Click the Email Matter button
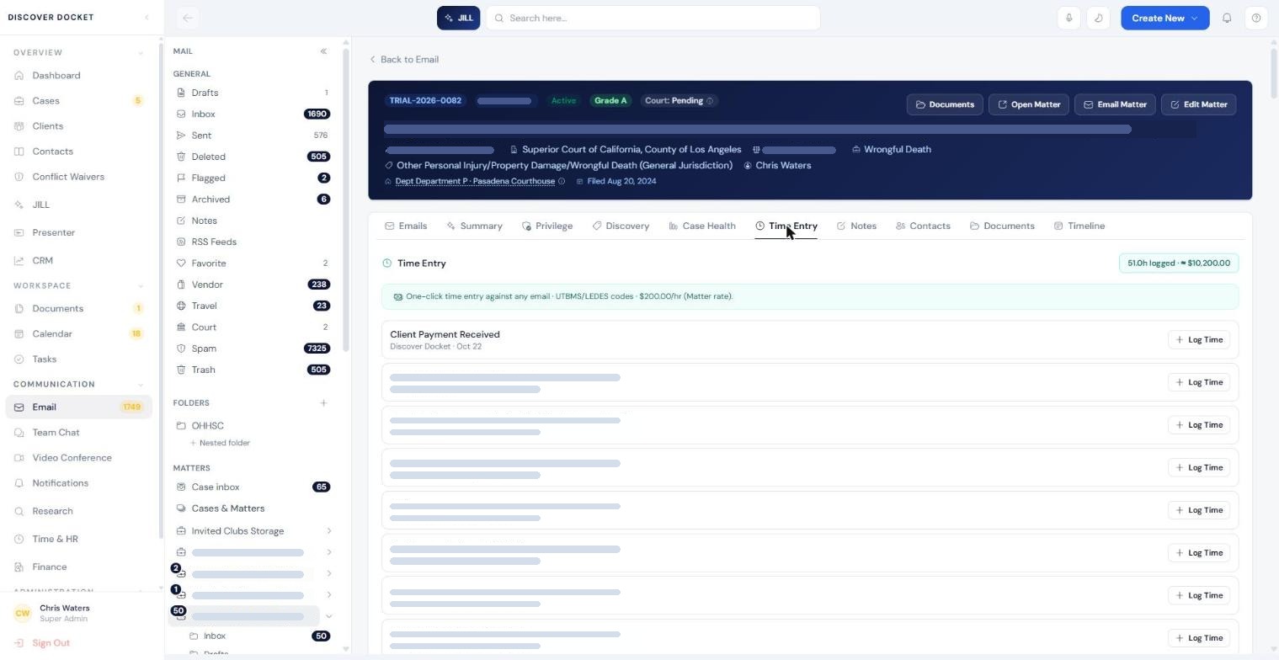The image size is (1279, 660). point(1115,104)
